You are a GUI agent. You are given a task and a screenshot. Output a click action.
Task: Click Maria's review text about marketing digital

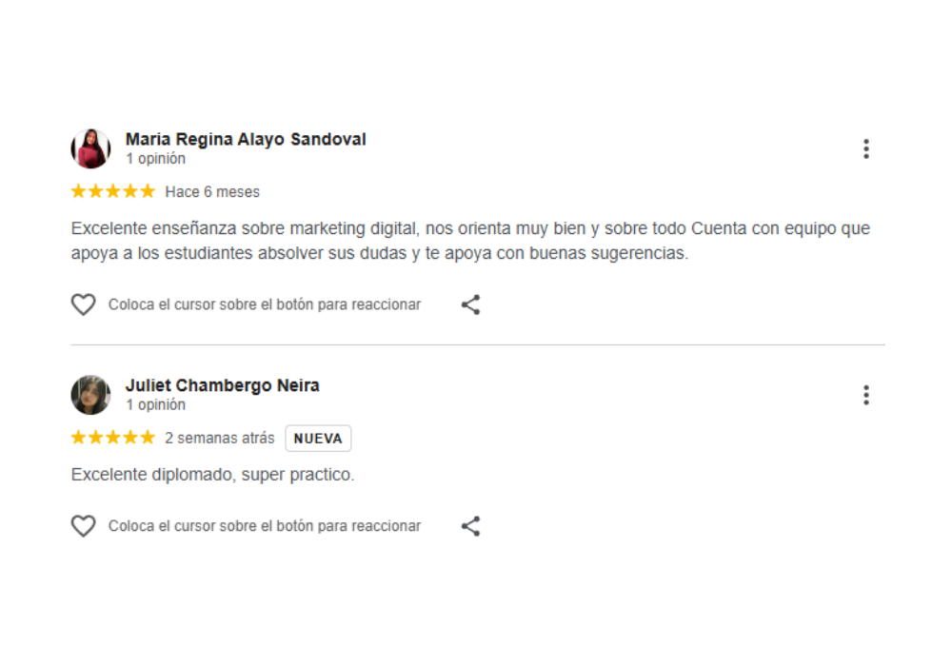(x=470, y=242)
